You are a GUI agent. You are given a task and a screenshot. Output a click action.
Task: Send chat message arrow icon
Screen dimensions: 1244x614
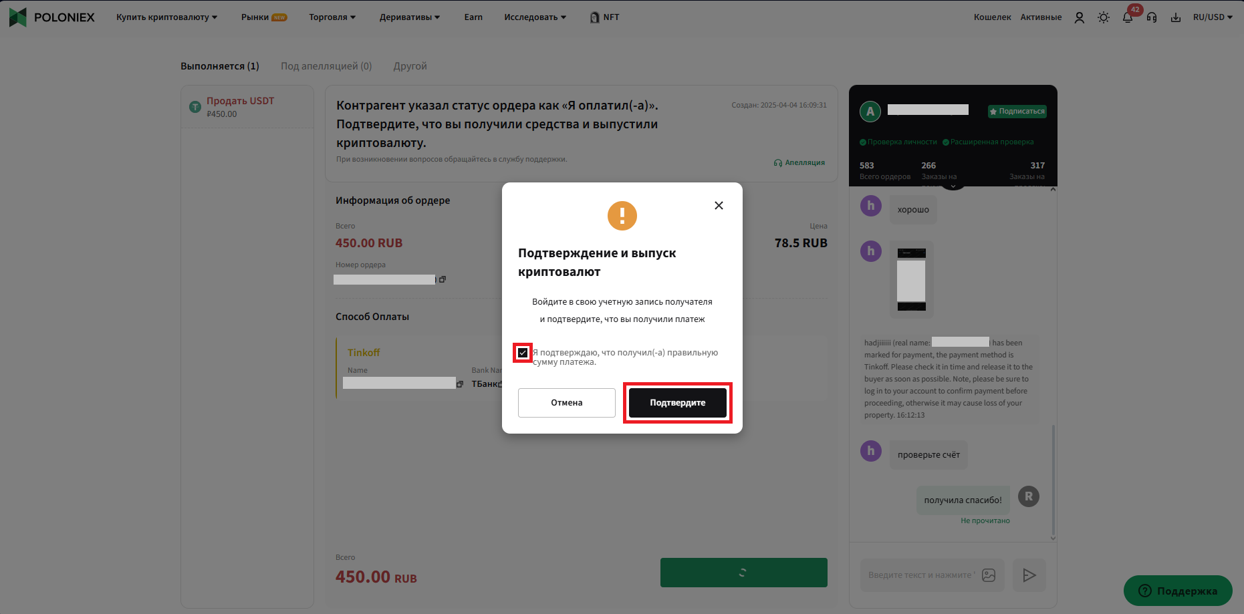tap(1029, 575)
